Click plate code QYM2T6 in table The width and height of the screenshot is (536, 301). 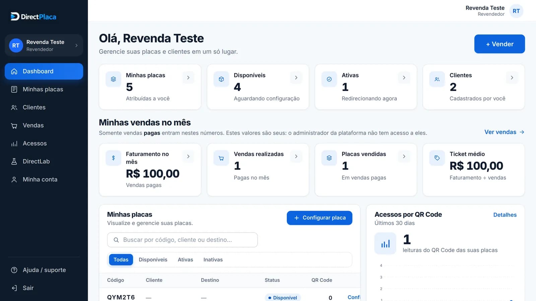(121, 297)
